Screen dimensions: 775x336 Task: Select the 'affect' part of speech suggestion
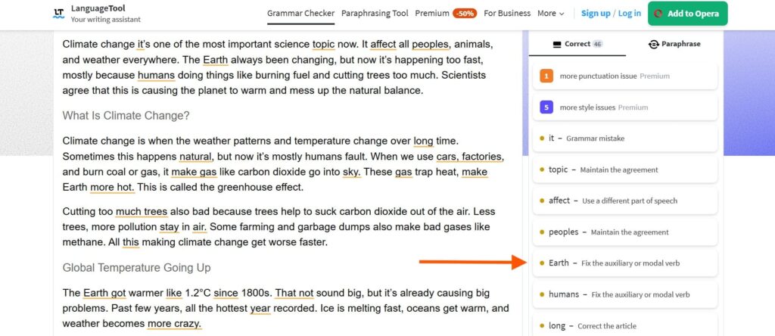pos(624,201)
